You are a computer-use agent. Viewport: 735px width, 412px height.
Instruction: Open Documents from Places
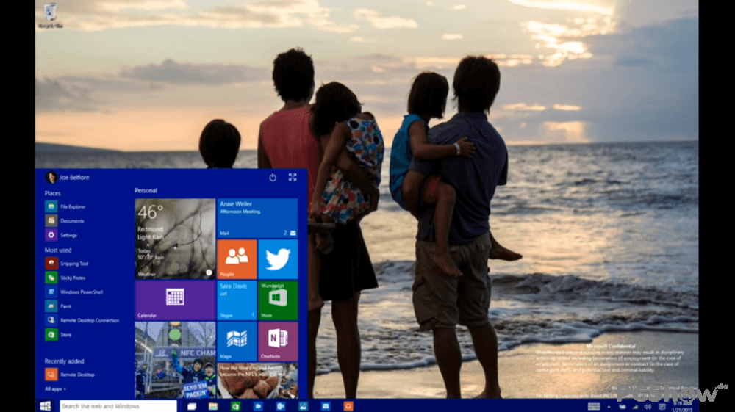(65, 220)
